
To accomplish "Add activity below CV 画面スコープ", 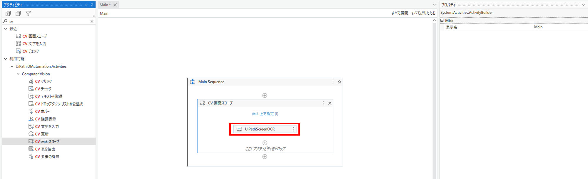I will pyautogui.click(x=265, y=157).
